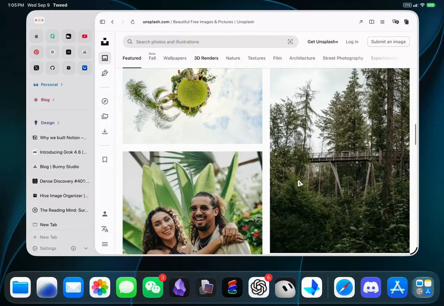444x306 pixels.
Task: Switch to the 3D Renders tab
Action: 206,58
